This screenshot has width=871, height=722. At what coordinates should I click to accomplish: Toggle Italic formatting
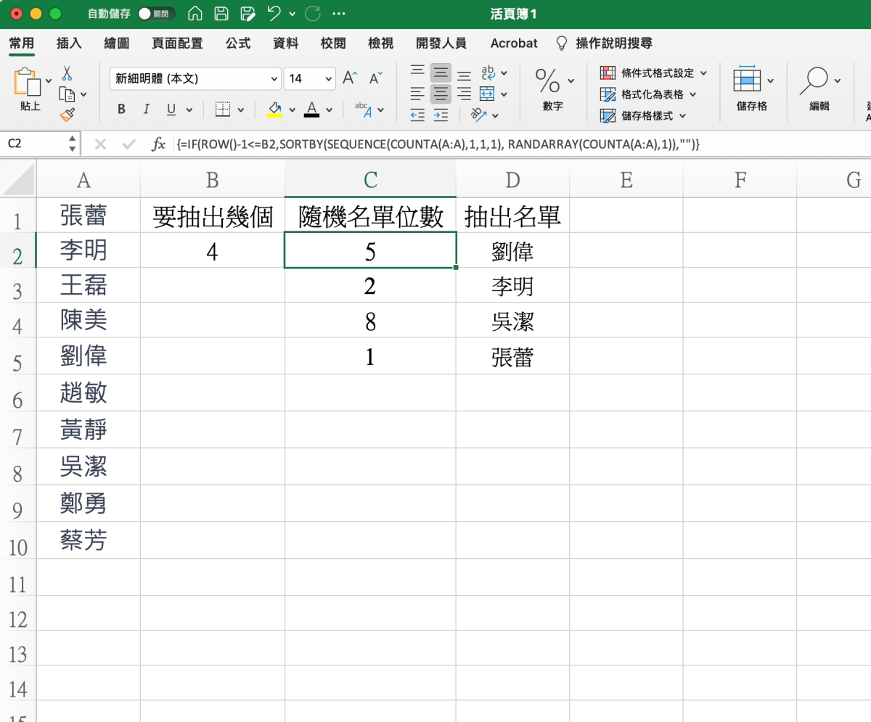point(146,110)
